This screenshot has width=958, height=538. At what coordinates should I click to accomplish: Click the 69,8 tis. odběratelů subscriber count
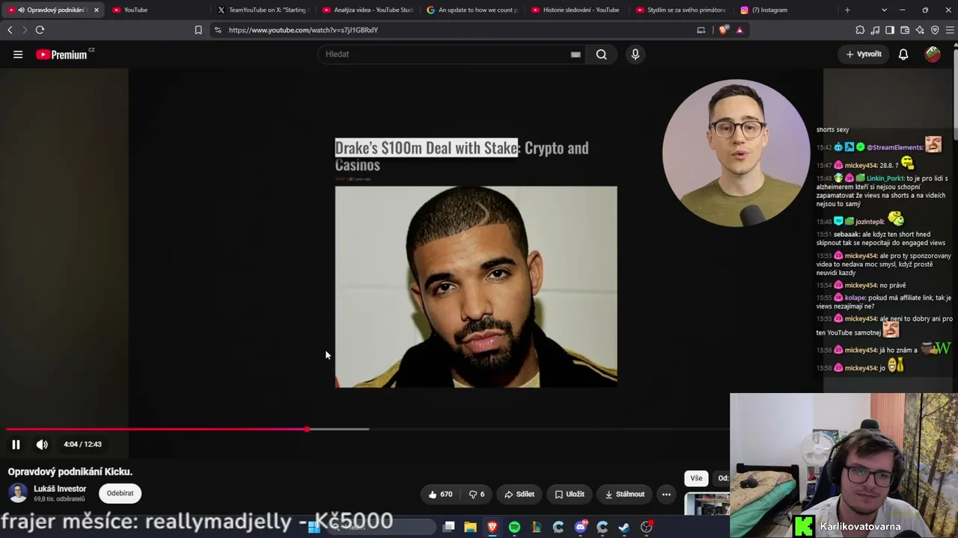pyautogui.click(x=59, y=499)
